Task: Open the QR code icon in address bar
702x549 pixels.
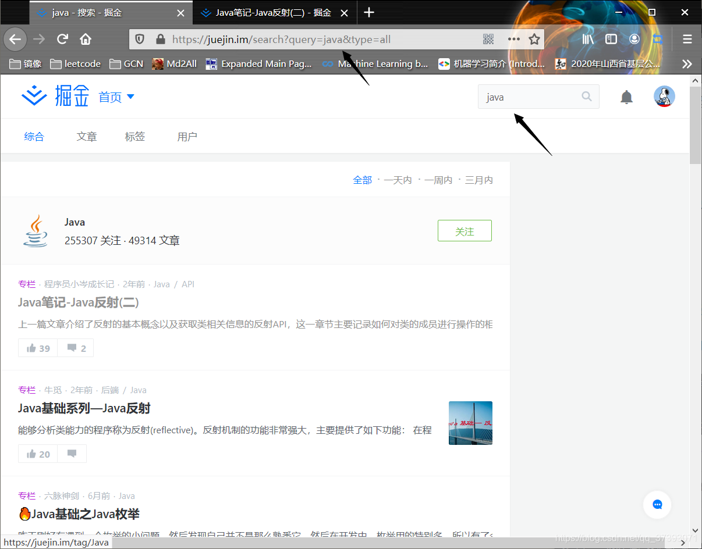Action: tap(488, 39)
